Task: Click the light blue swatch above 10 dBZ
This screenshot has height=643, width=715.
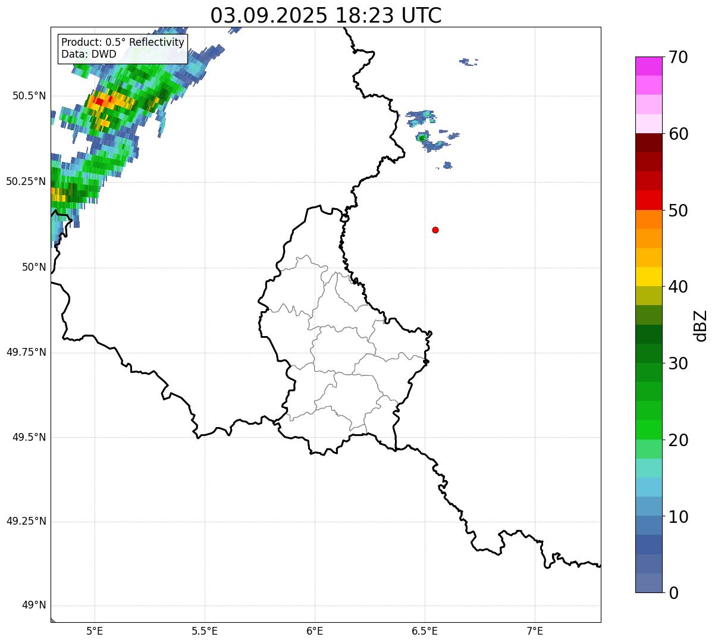Action: [x=649, y=487]
